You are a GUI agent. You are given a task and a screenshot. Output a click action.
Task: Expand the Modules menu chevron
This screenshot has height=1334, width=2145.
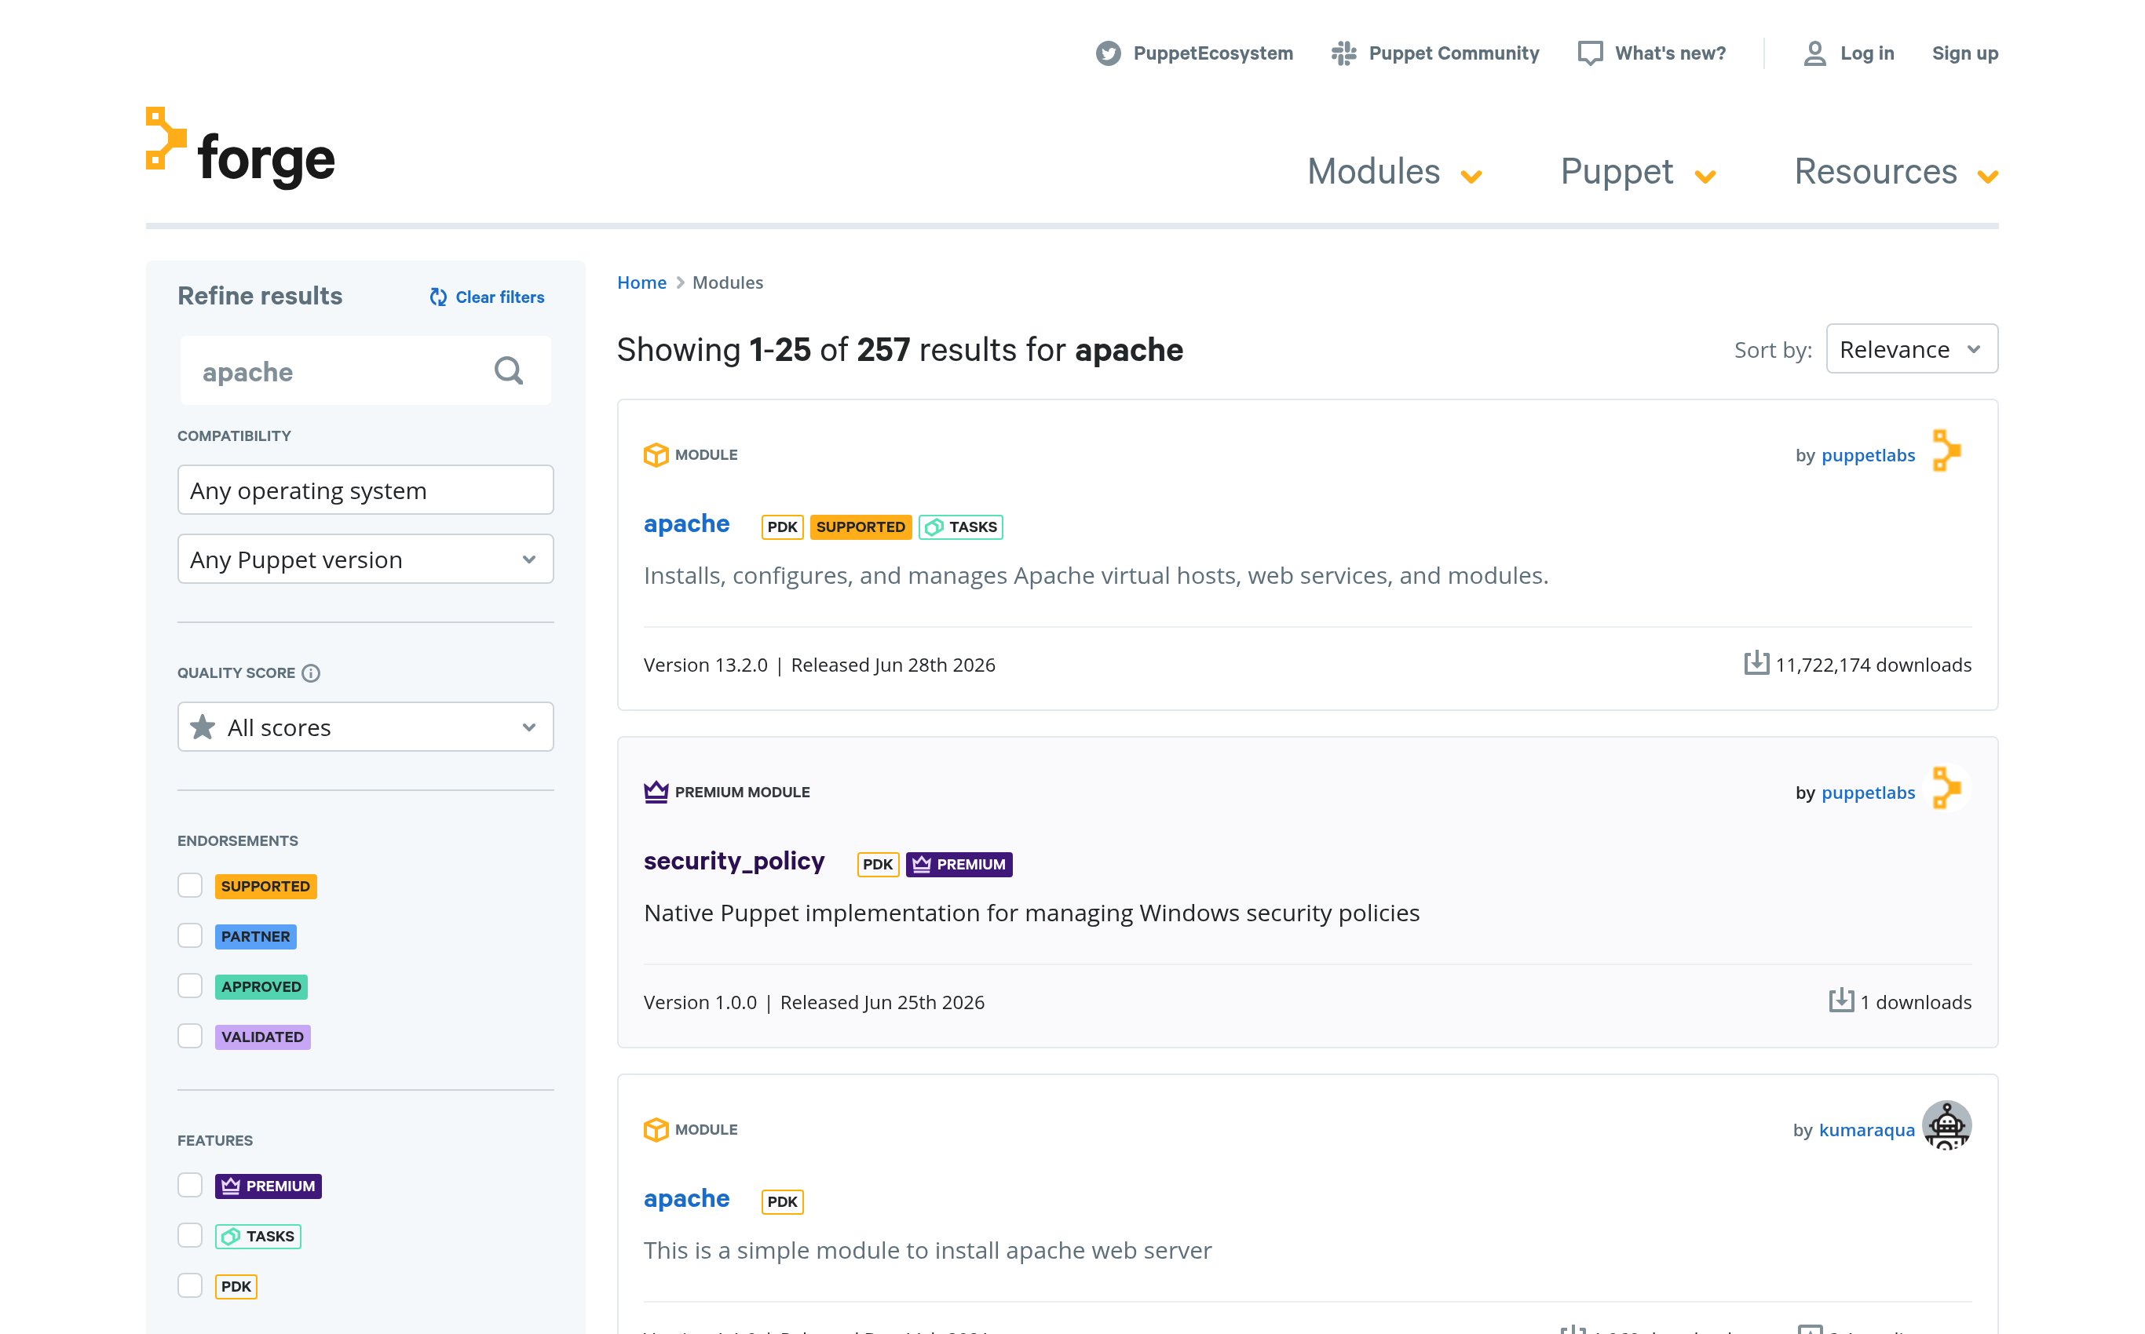pos(1471,177)
